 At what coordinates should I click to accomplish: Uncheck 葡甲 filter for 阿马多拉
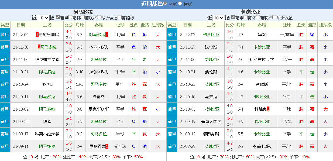pos(58,17)
